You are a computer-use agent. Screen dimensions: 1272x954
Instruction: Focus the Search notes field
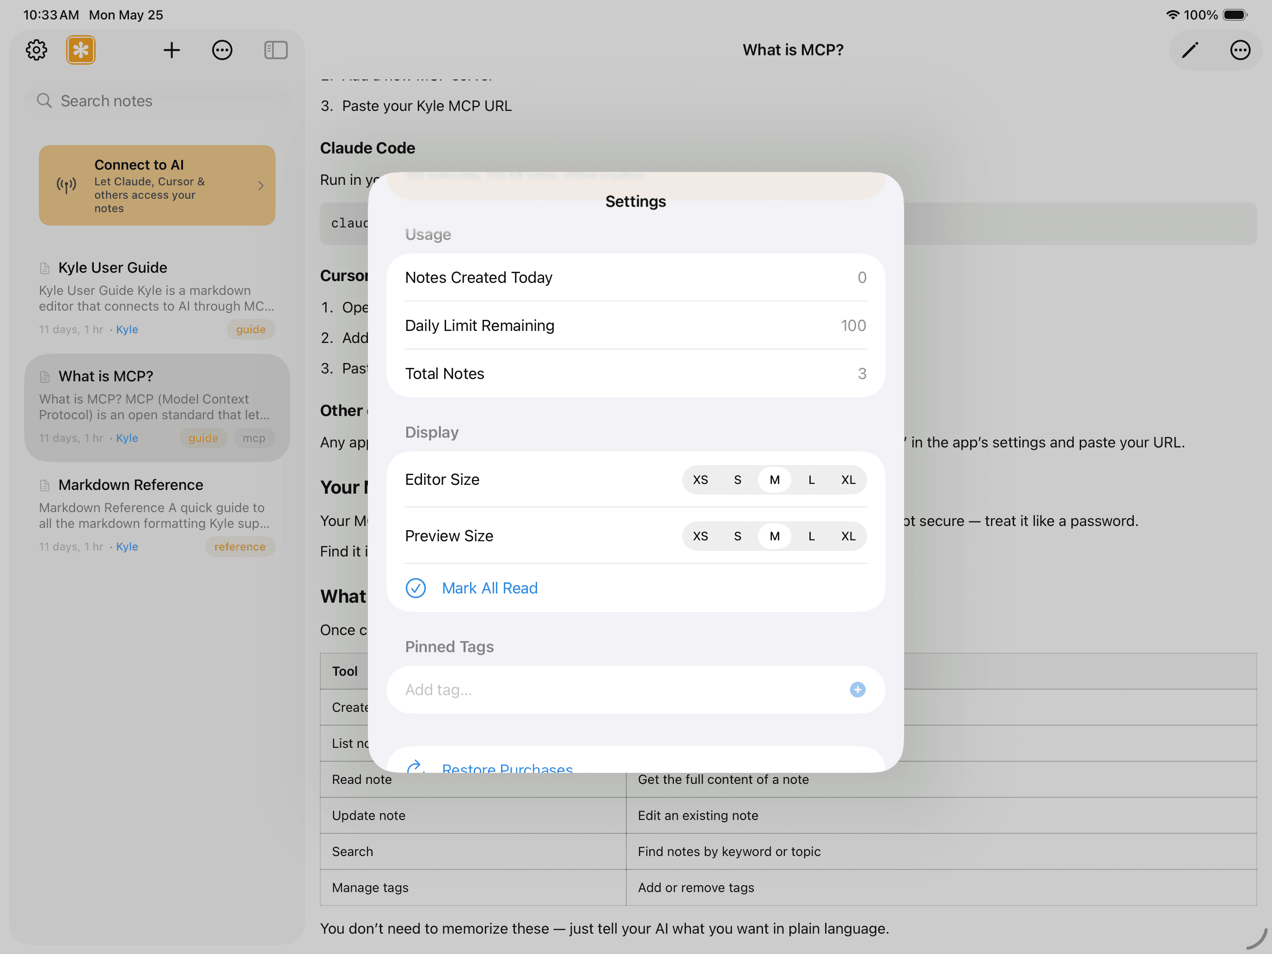[x=157, y=101]
